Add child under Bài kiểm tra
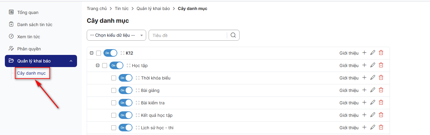The height and width of the screenshot is (135, 430). click(x=364, y=103)
